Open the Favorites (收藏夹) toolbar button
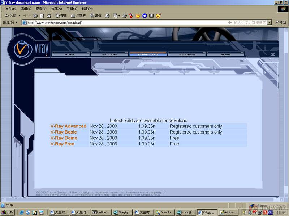 pyautogui.click(x=78, y=16)
